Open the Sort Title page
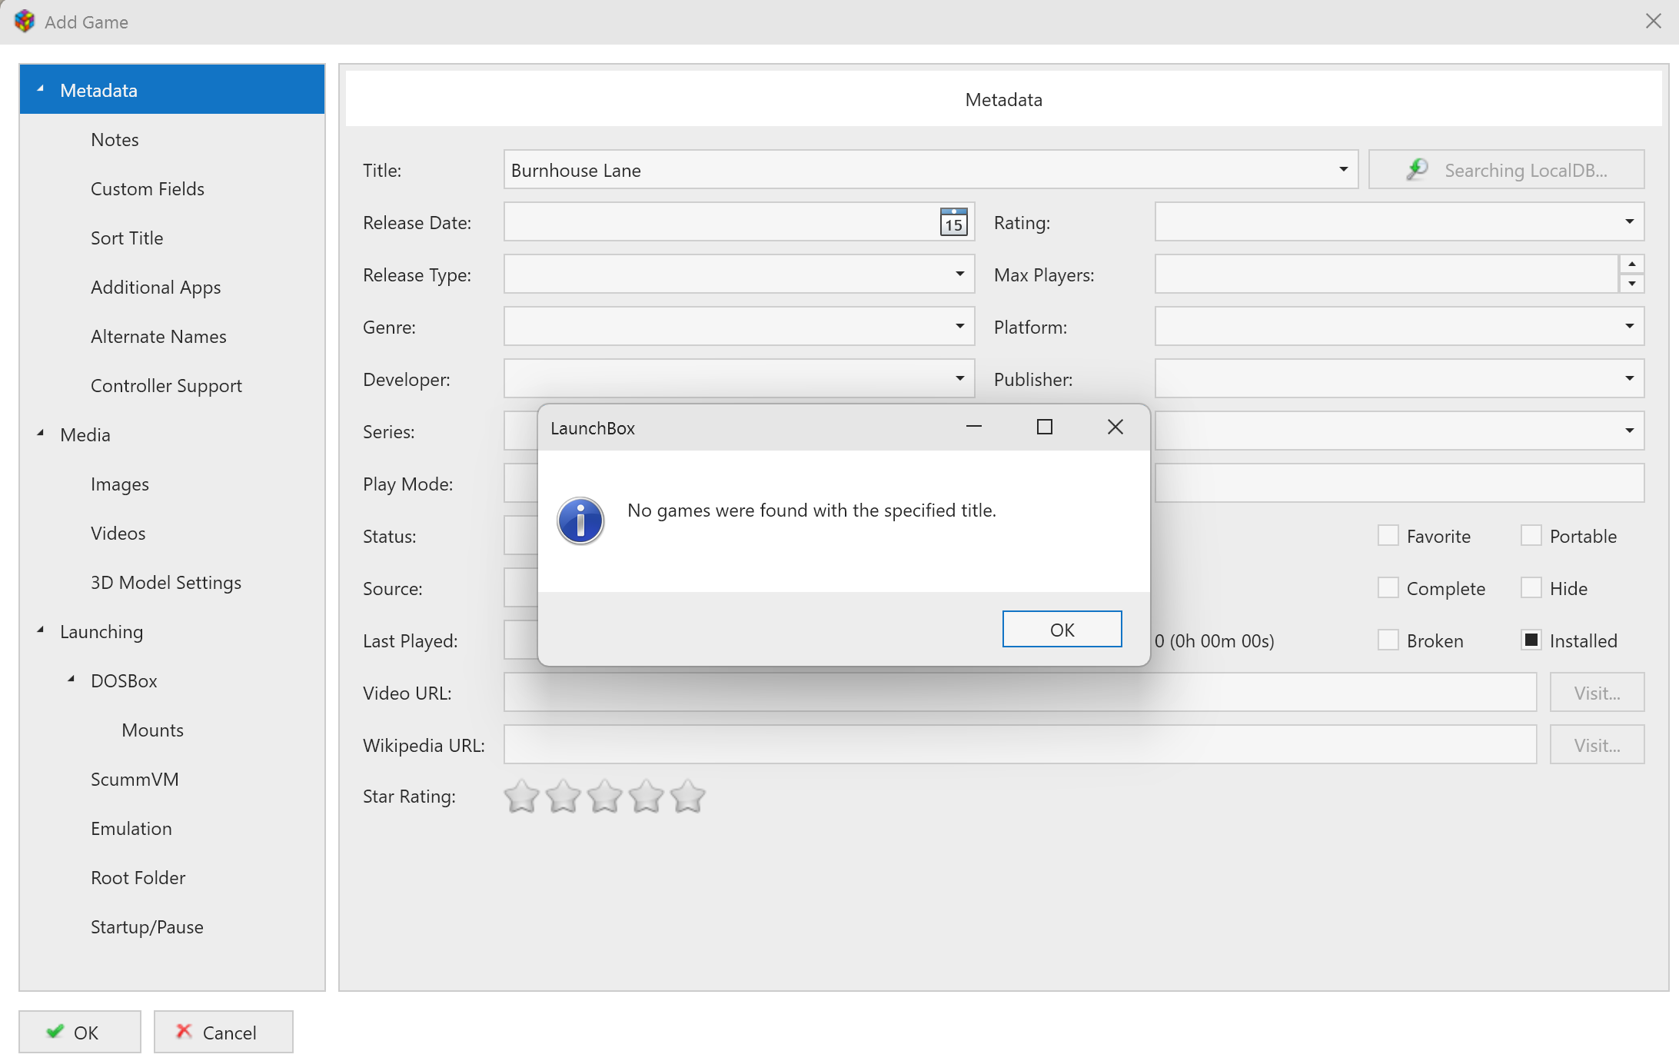Screen dimensions: 1679x1061 (127, 238)
